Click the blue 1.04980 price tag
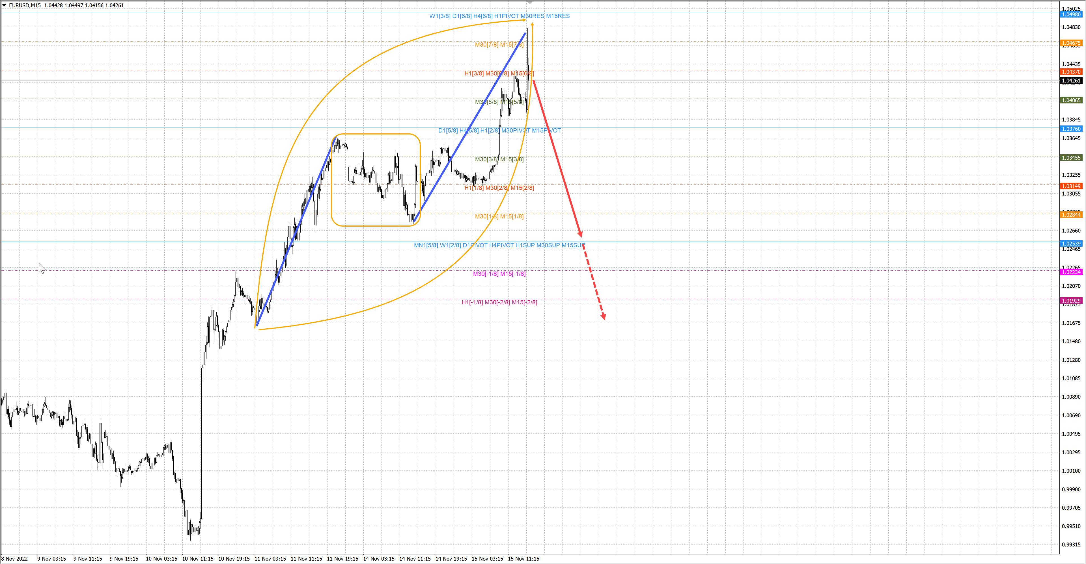The width and height of the screenshot is (1086, 564). pyautogui.click(x=1071, y=14)
